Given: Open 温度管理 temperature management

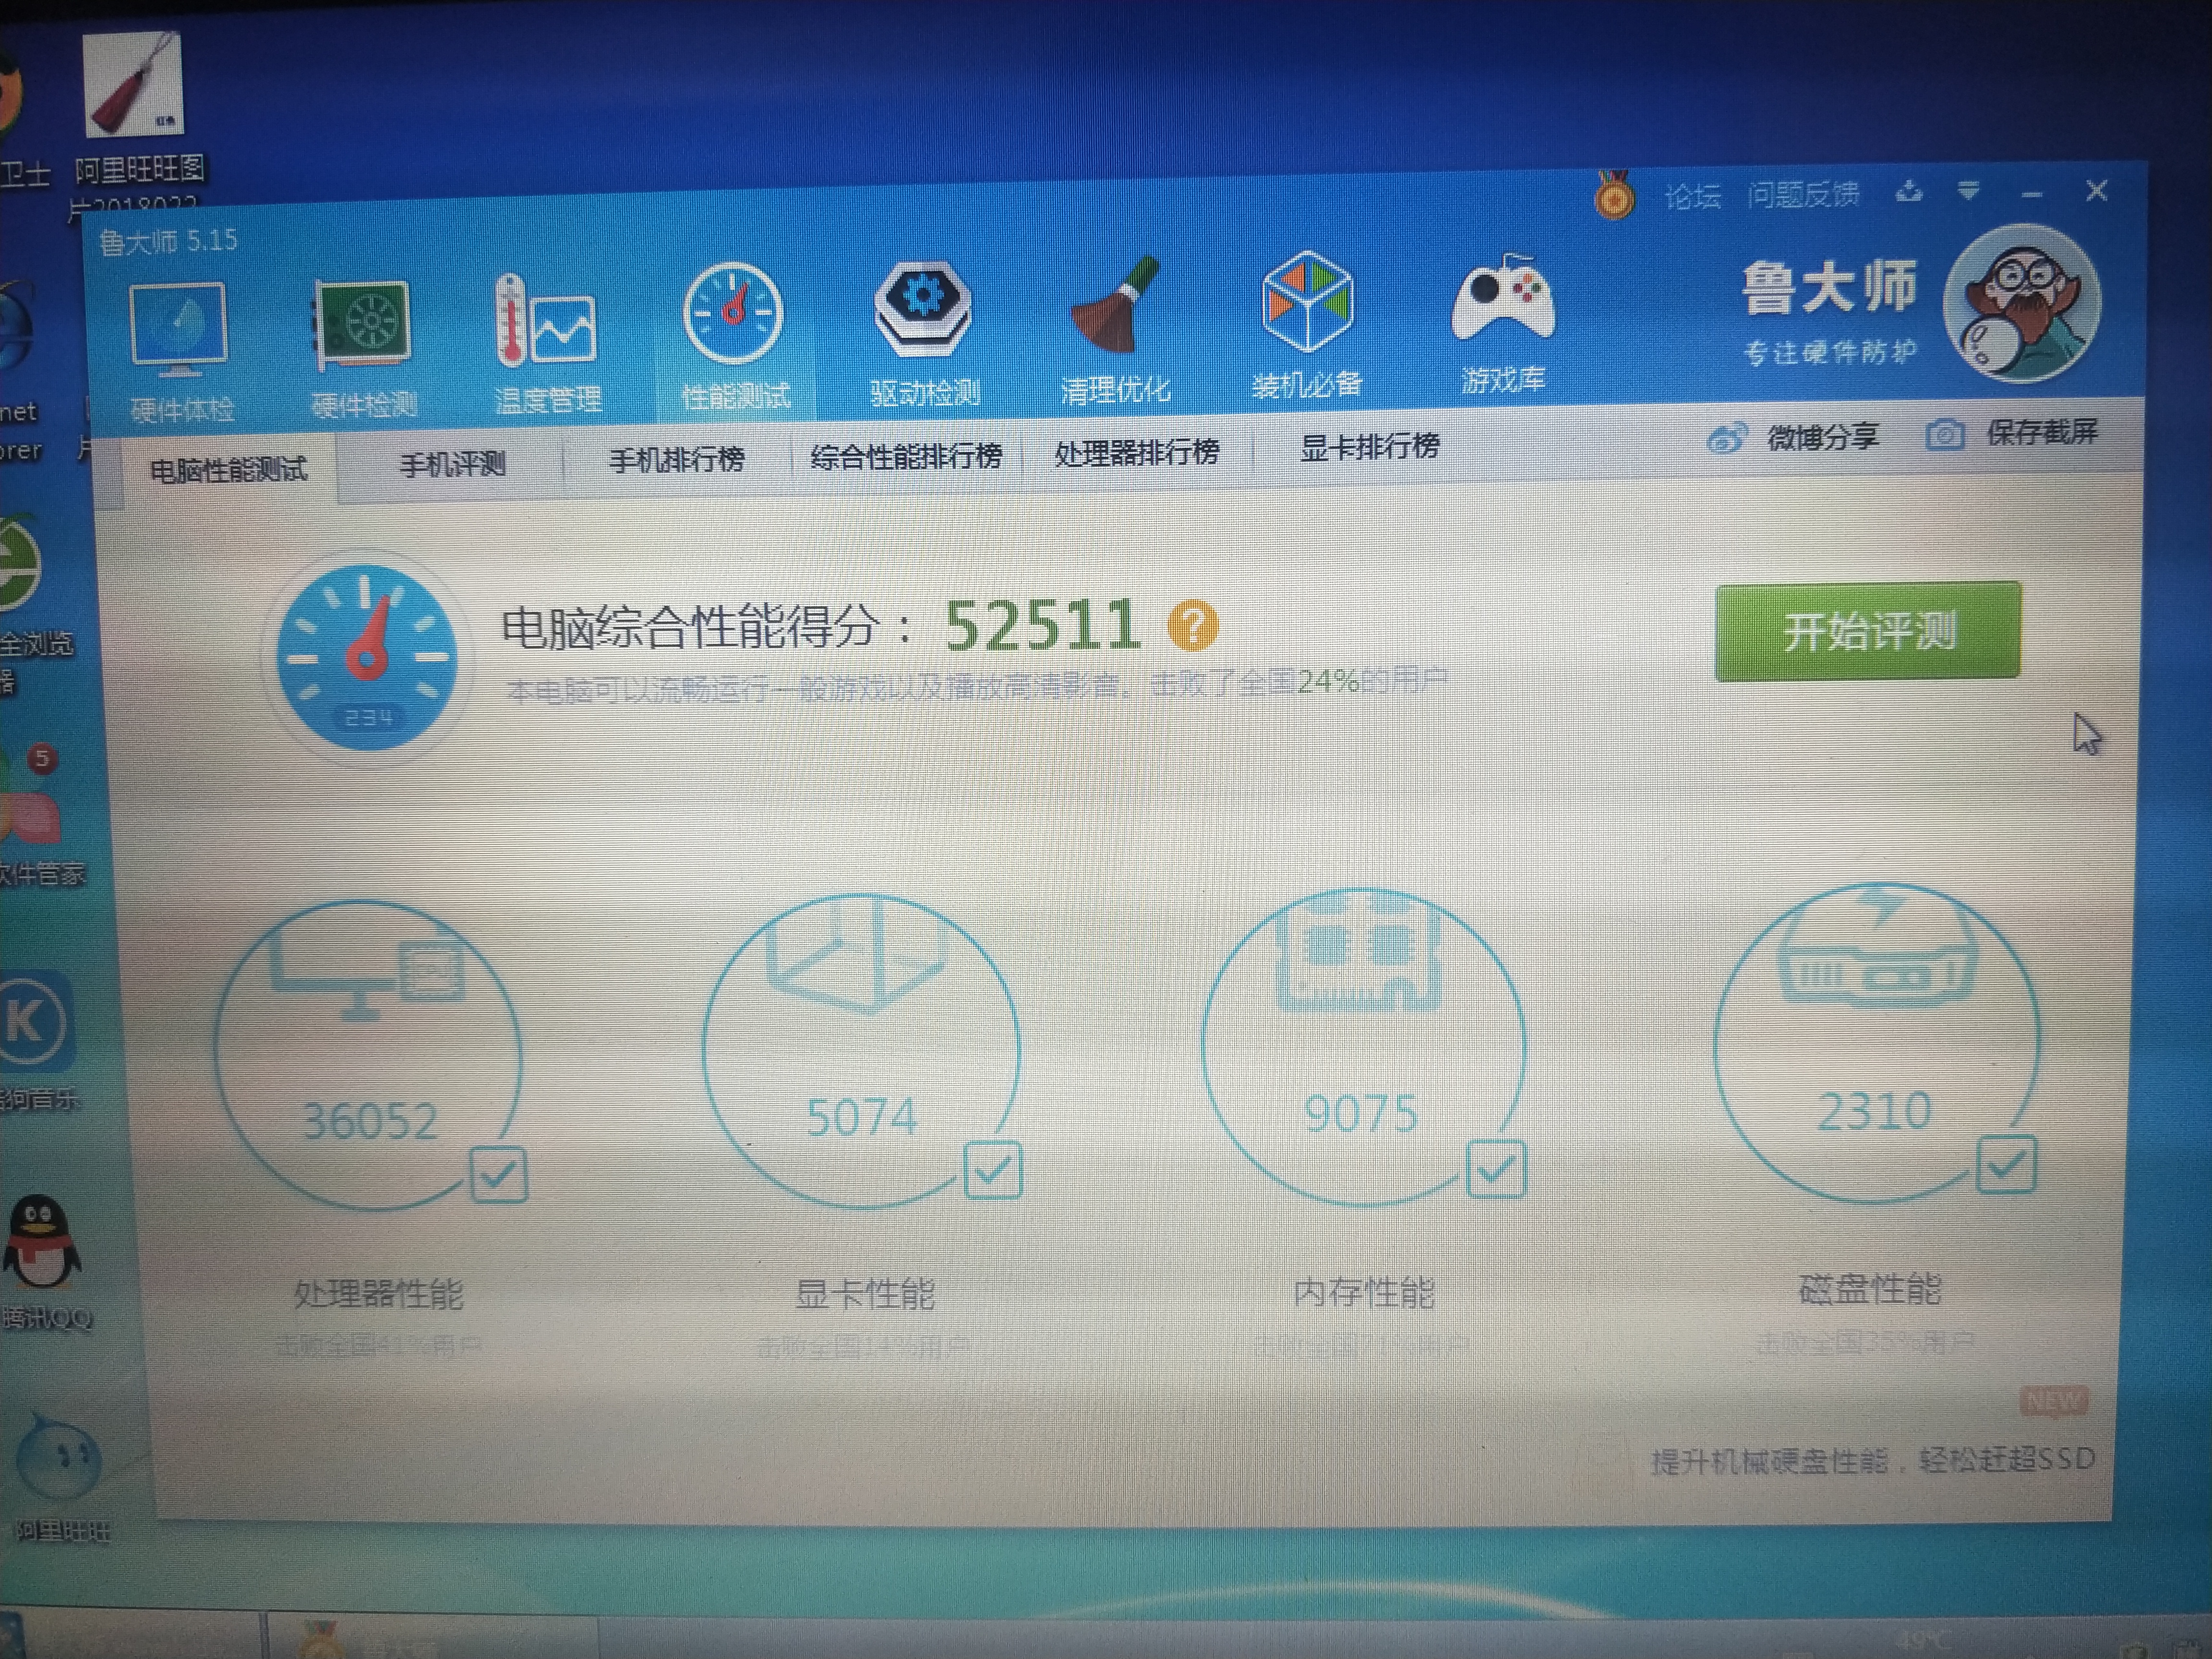Looking at the screenshot, I should (547, 343).
